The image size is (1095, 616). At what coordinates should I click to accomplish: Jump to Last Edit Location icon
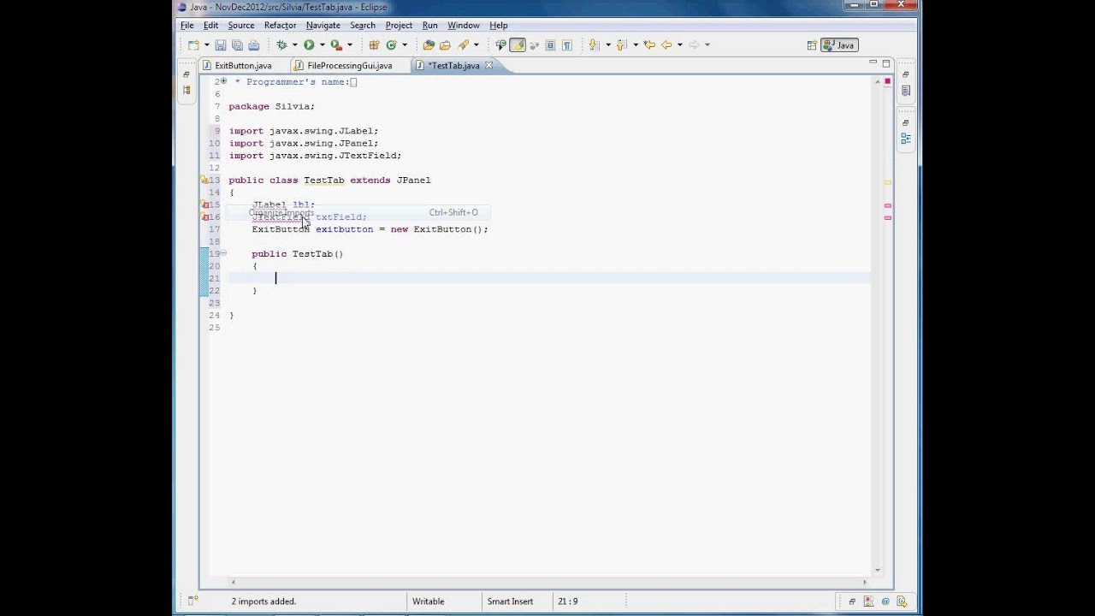click(x=649, y=44)
